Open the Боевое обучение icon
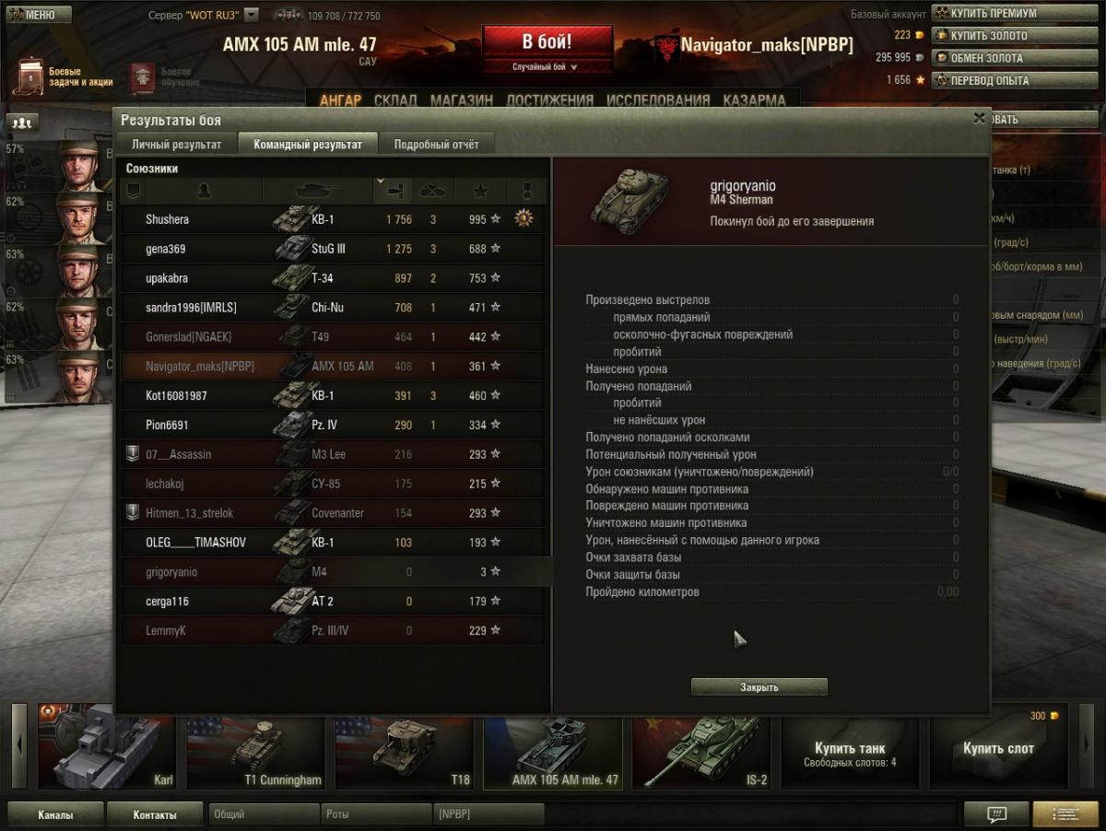 tap(142, 77)
